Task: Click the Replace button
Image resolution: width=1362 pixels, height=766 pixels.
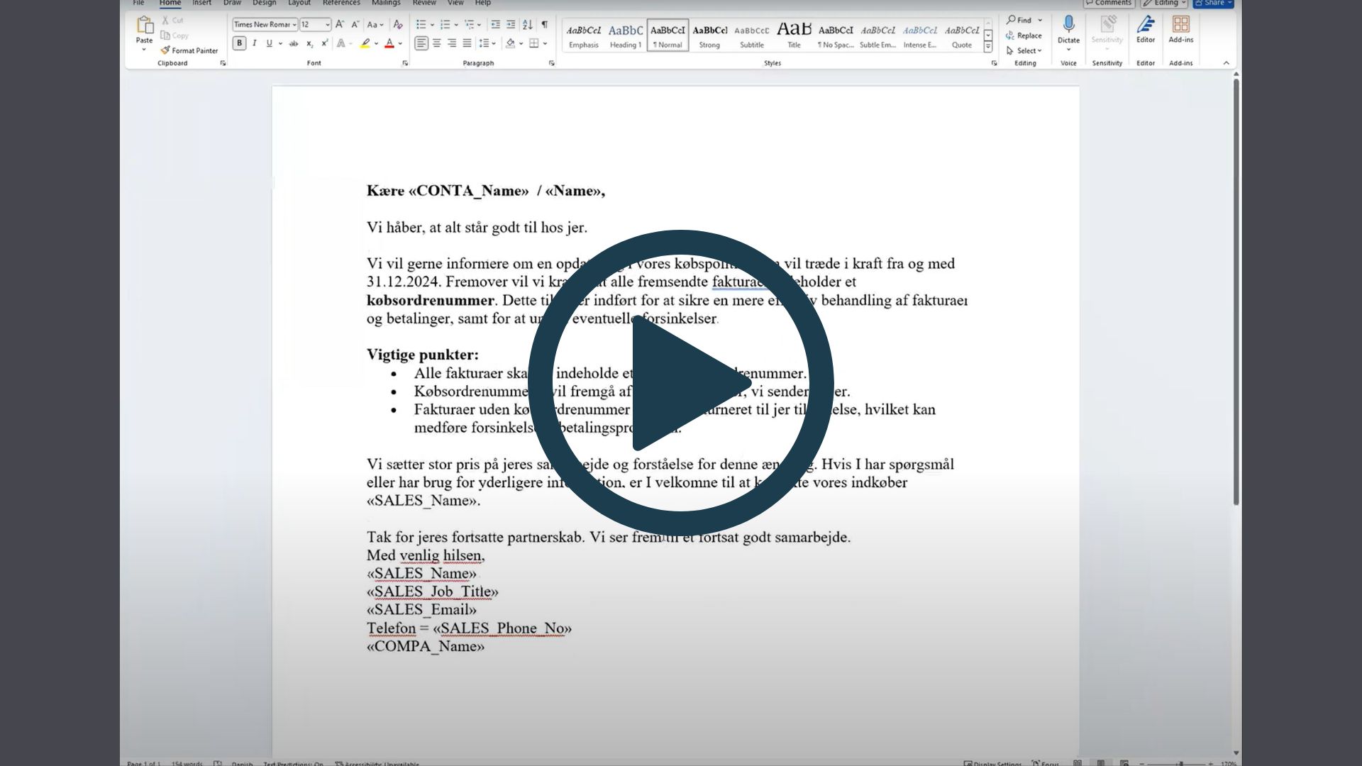Action: [x=1024, y=35]
